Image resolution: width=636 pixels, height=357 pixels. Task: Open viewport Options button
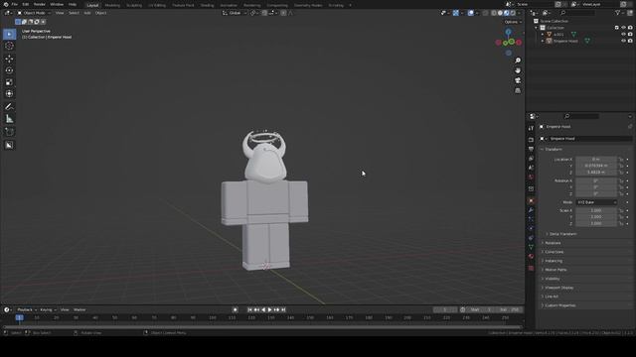[513, 22]
